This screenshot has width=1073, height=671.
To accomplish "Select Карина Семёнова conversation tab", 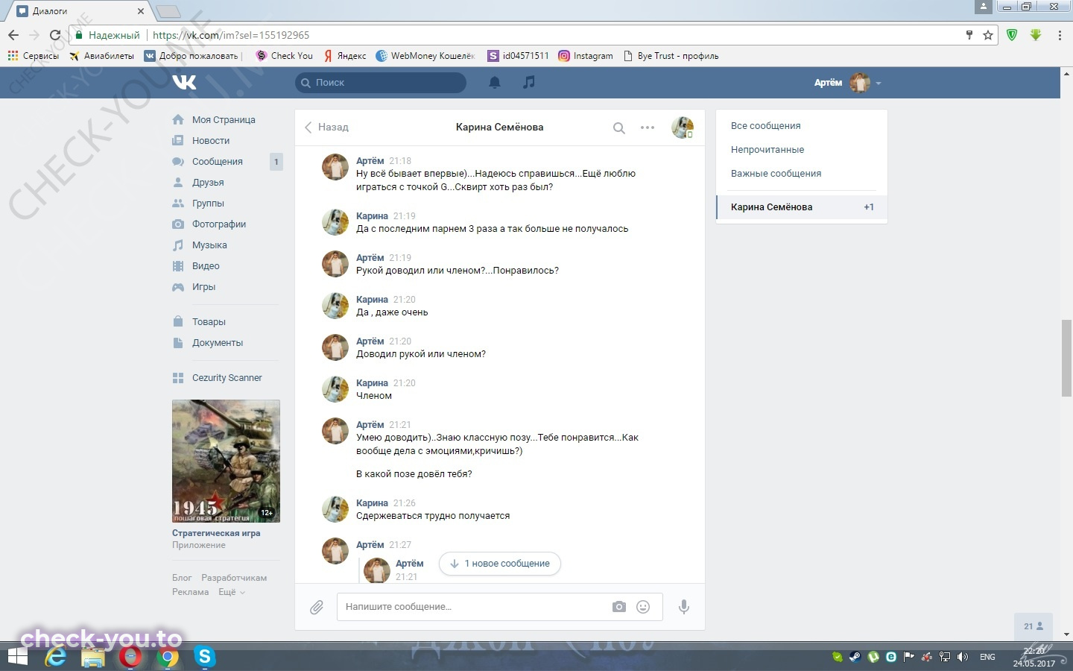I will (802, 207).
